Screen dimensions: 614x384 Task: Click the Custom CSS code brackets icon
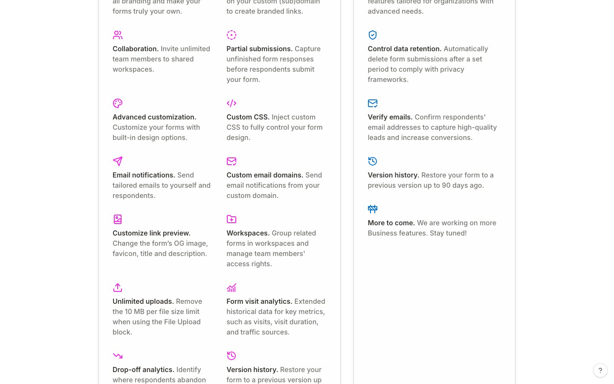click(232, 103)
